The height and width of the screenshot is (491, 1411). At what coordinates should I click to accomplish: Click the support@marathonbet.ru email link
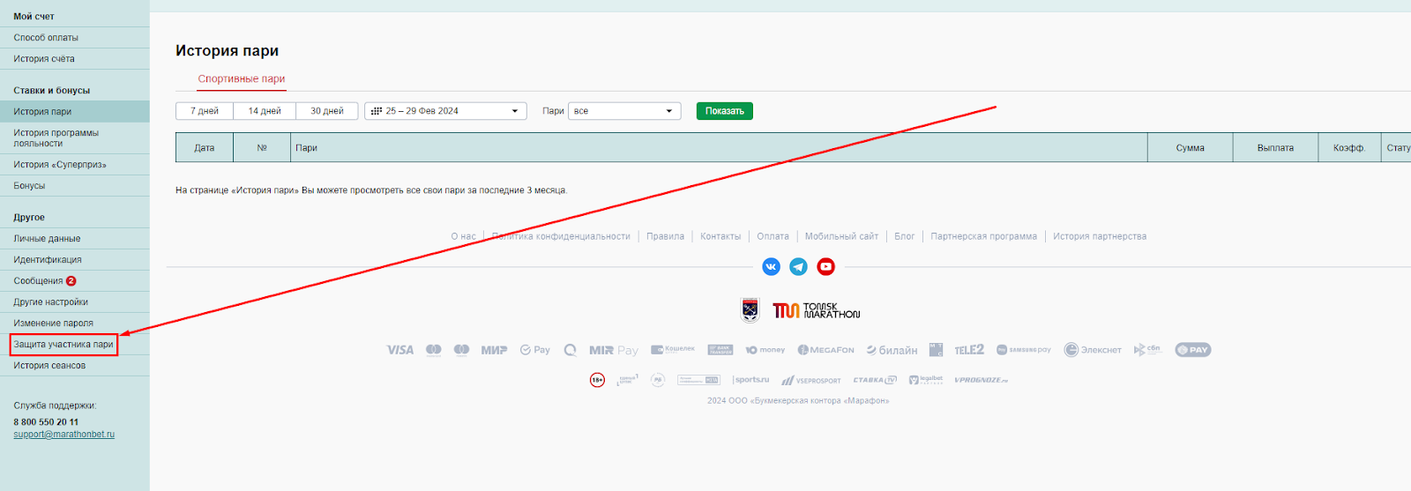tap(63, 435)
